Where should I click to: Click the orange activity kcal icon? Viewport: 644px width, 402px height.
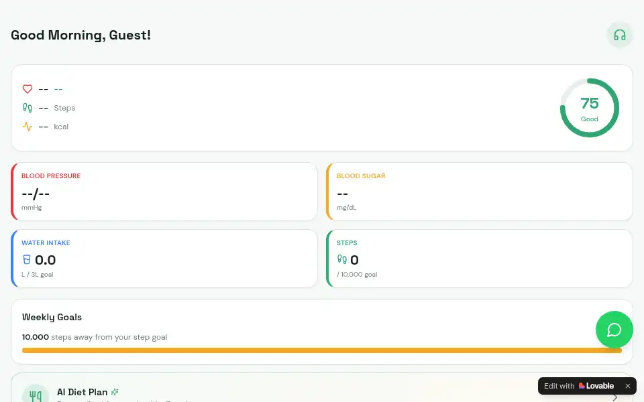click(28, 127)
